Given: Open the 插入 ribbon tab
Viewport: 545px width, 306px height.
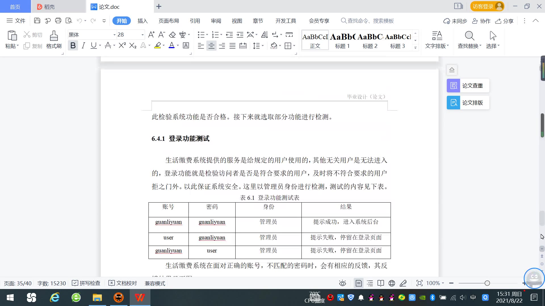Looking at the screenshot, I should tap(142, 21).
